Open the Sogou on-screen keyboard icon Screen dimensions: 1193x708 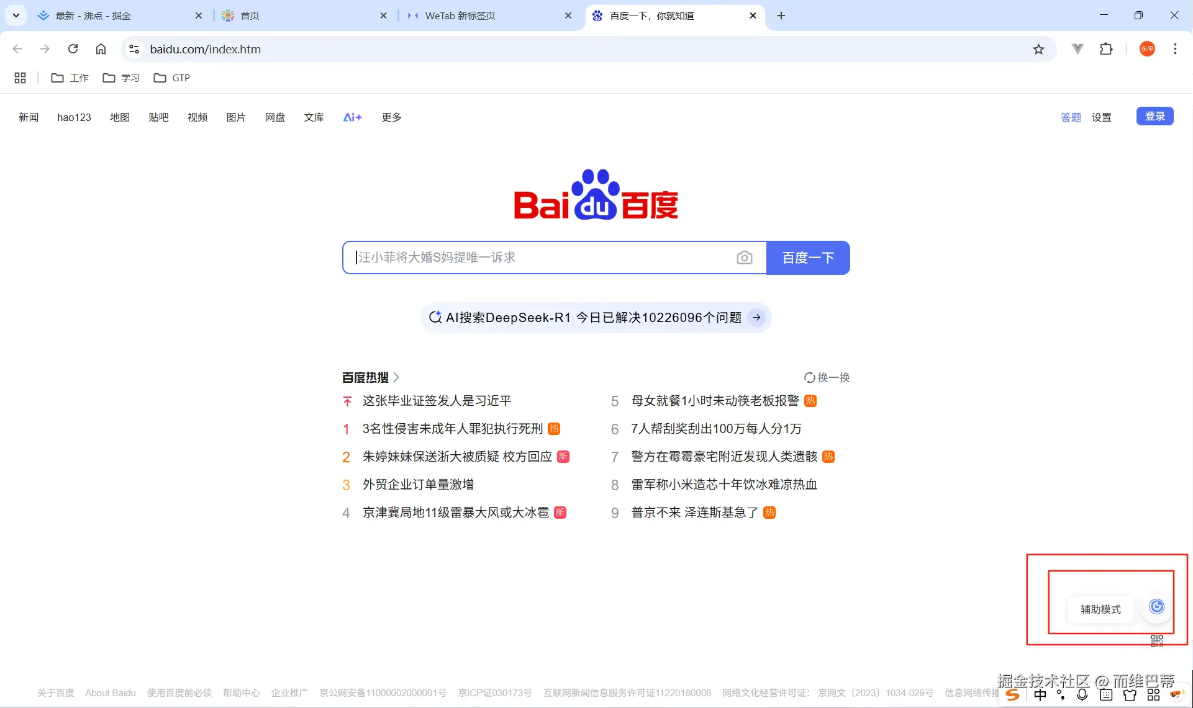click(x=1107, y=696)
